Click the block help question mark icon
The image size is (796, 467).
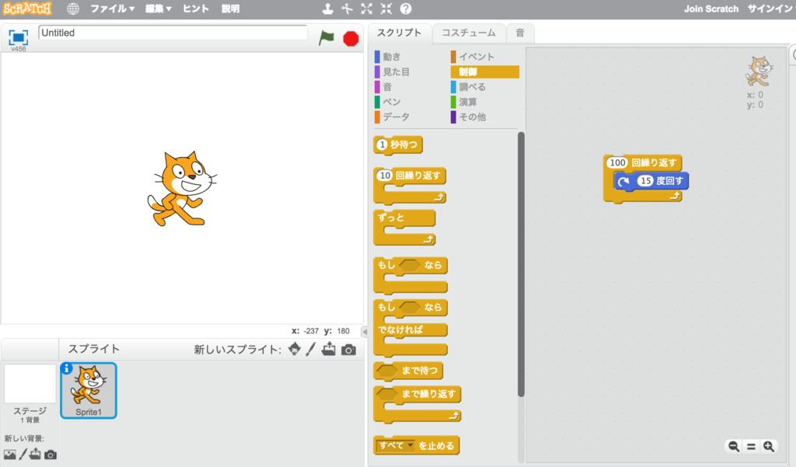point(406,9)
